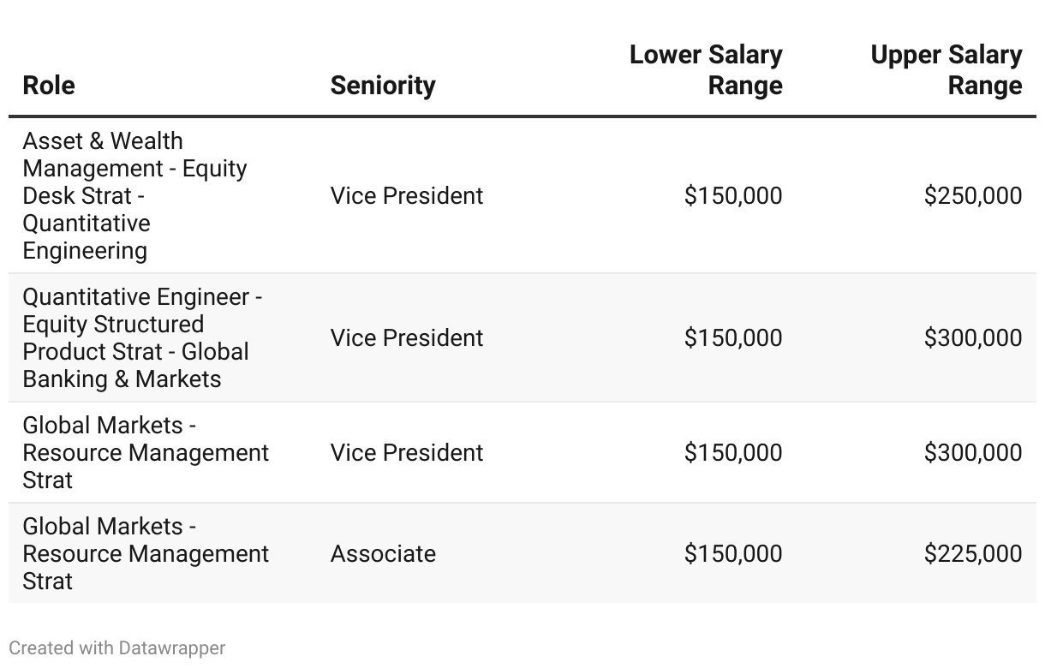The width and height of the screenshot is (1045, 668).
Task: Select the Associate Global Markets role cell
Action: click(146, 553)
